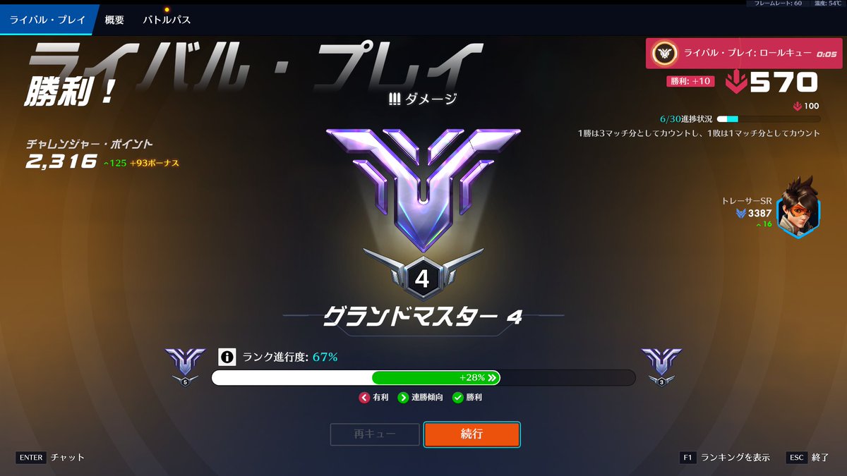Screen dimensions: 847x476
Task: Click the 3387 hero SR value
Action: point(760,213)
